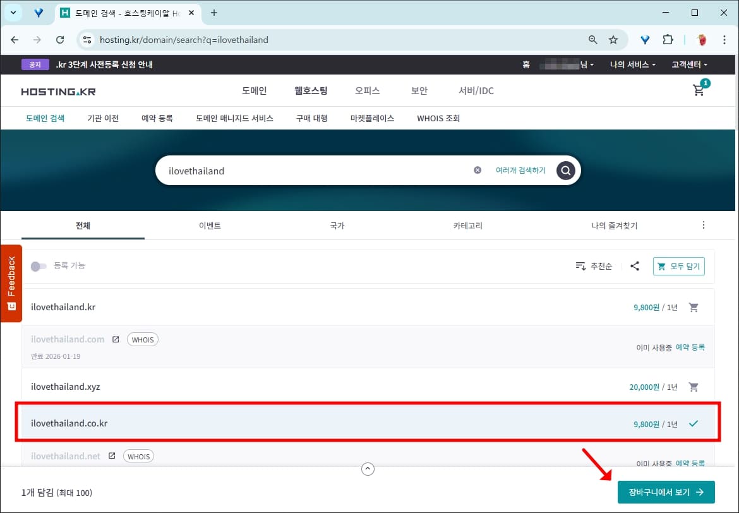Open tab search dropdown arrow
This screenshot has width=739, height=513.
pyautogui.click(x=13, y=13)
